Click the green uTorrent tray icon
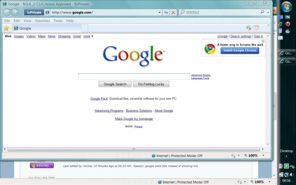Viewport: 296px width, 185px height. click(x=287, y=166)
